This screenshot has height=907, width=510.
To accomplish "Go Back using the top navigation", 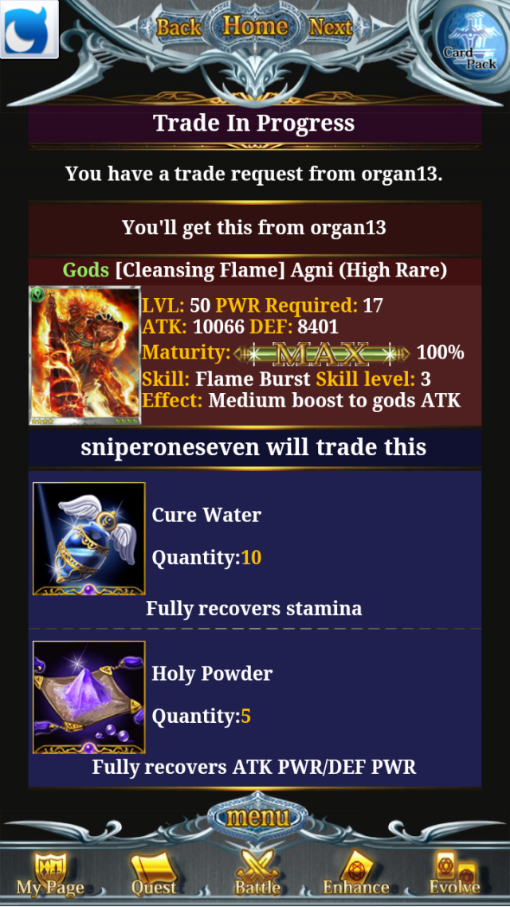I will 178,27.
